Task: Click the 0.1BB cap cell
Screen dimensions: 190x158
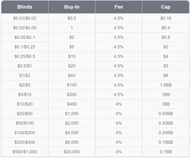Action: [166, 152]
